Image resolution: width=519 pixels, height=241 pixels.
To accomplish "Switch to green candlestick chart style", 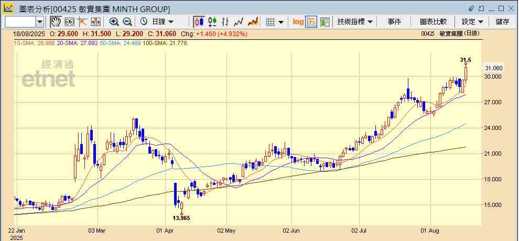I will tap(212, 22).
